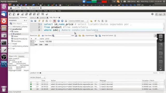Open the Terminal from Ubuntu dock
Viewport: 166px width, 93px height.
point(4,43)
